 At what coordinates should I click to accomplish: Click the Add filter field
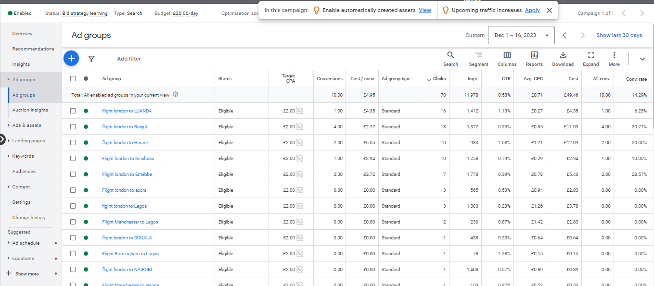point(129,59)
